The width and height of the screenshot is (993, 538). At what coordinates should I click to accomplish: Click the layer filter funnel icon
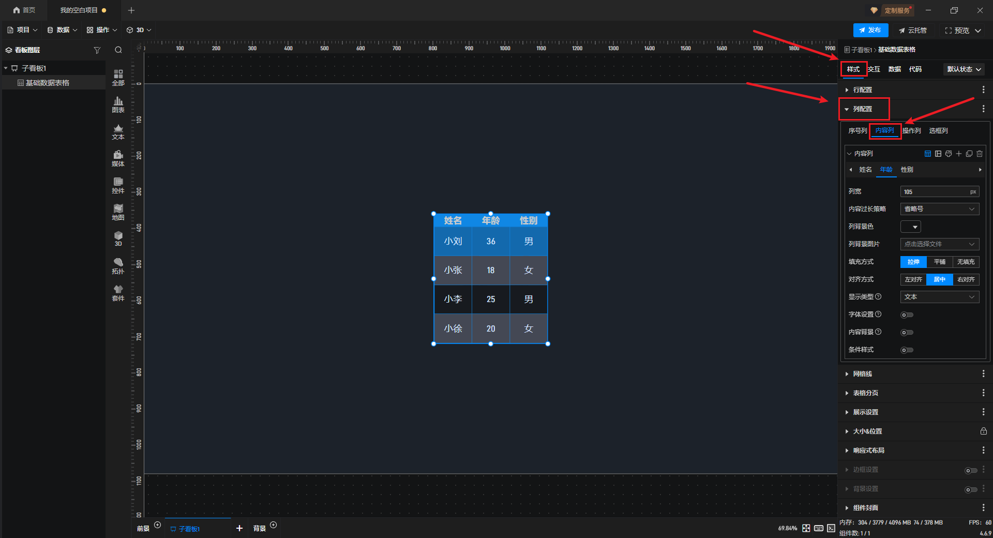97,50
